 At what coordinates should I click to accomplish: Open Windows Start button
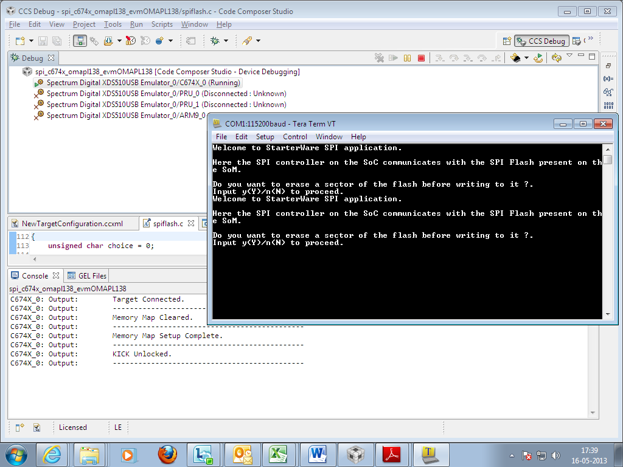[x=16, y=455]
